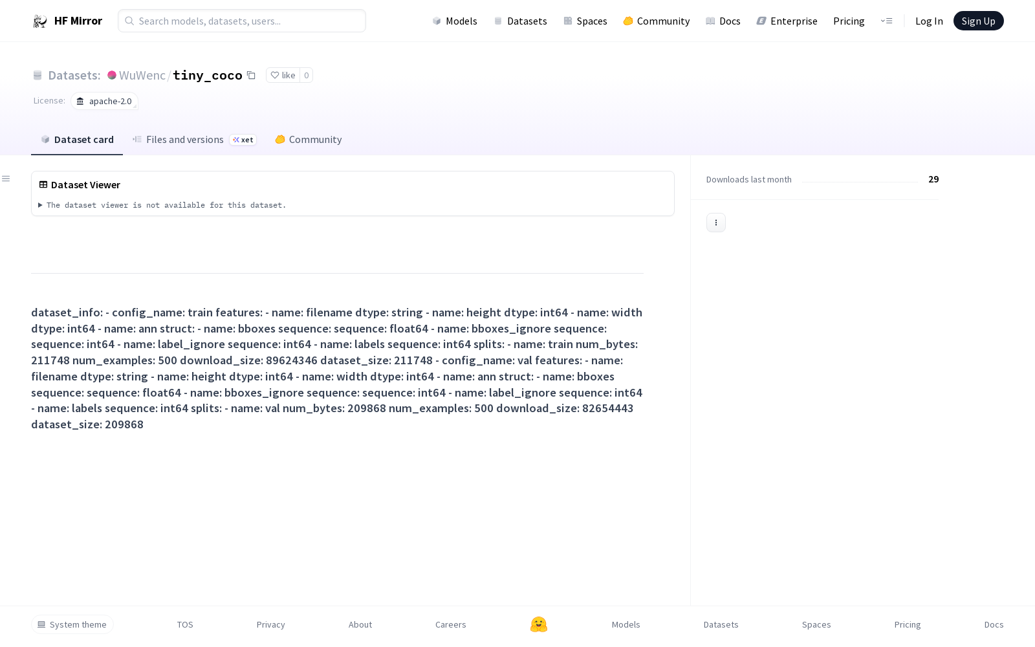Viewport: 1035px width, 647px height.
Task: Open the System theme selector
Action: pos(72,624)
